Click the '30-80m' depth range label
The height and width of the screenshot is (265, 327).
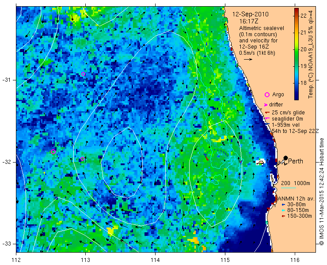[x=297, y=204]
